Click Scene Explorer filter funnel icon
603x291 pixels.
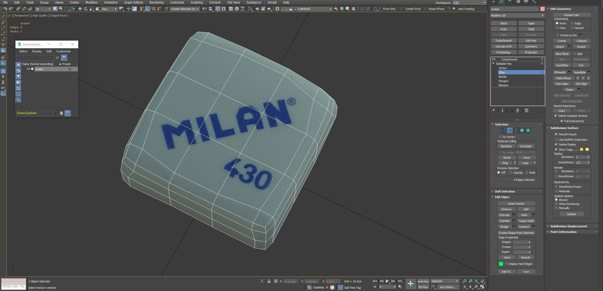(64, 58)
